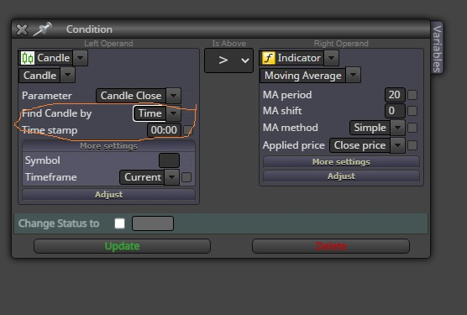Click the yellow function Indicator icon
The image size is (467, 315).
pyautogui.click(x=268, y=58)
